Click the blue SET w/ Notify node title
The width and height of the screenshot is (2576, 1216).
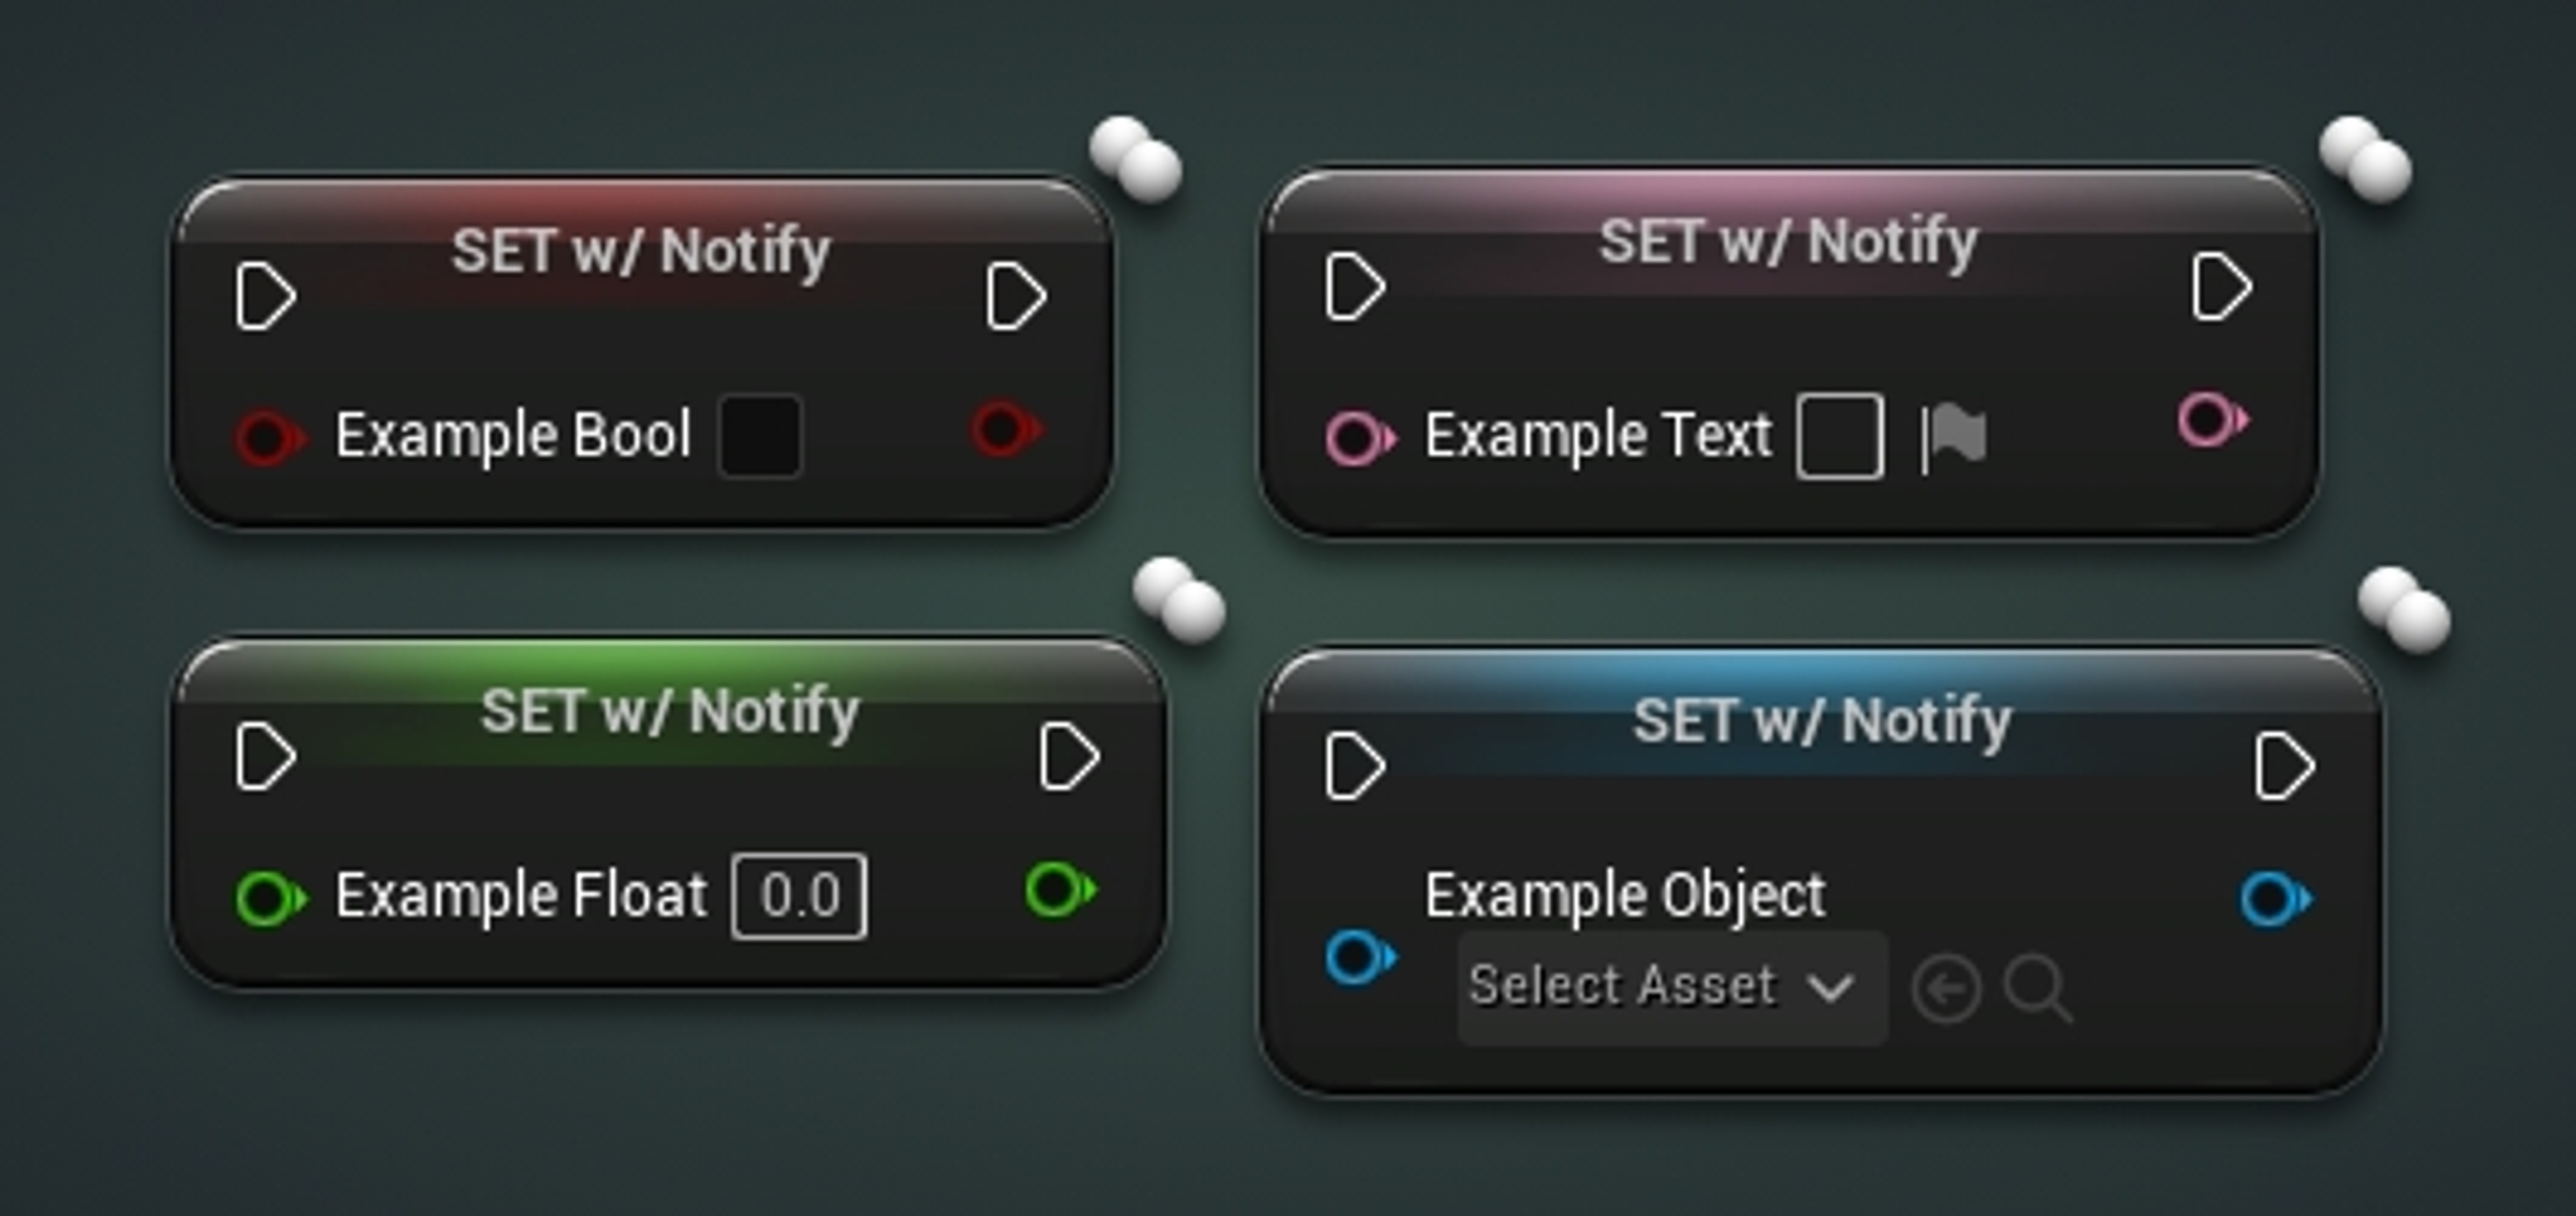point(1821,720)
